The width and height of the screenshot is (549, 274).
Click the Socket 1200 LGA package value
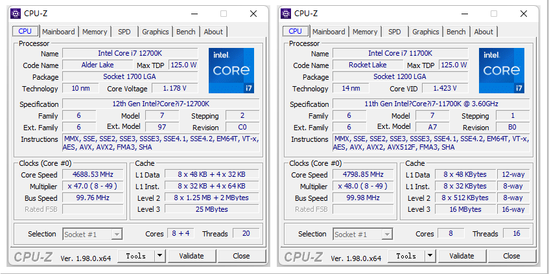point(400,76)
